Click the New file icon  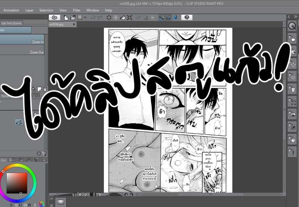[x=66, y=18]
